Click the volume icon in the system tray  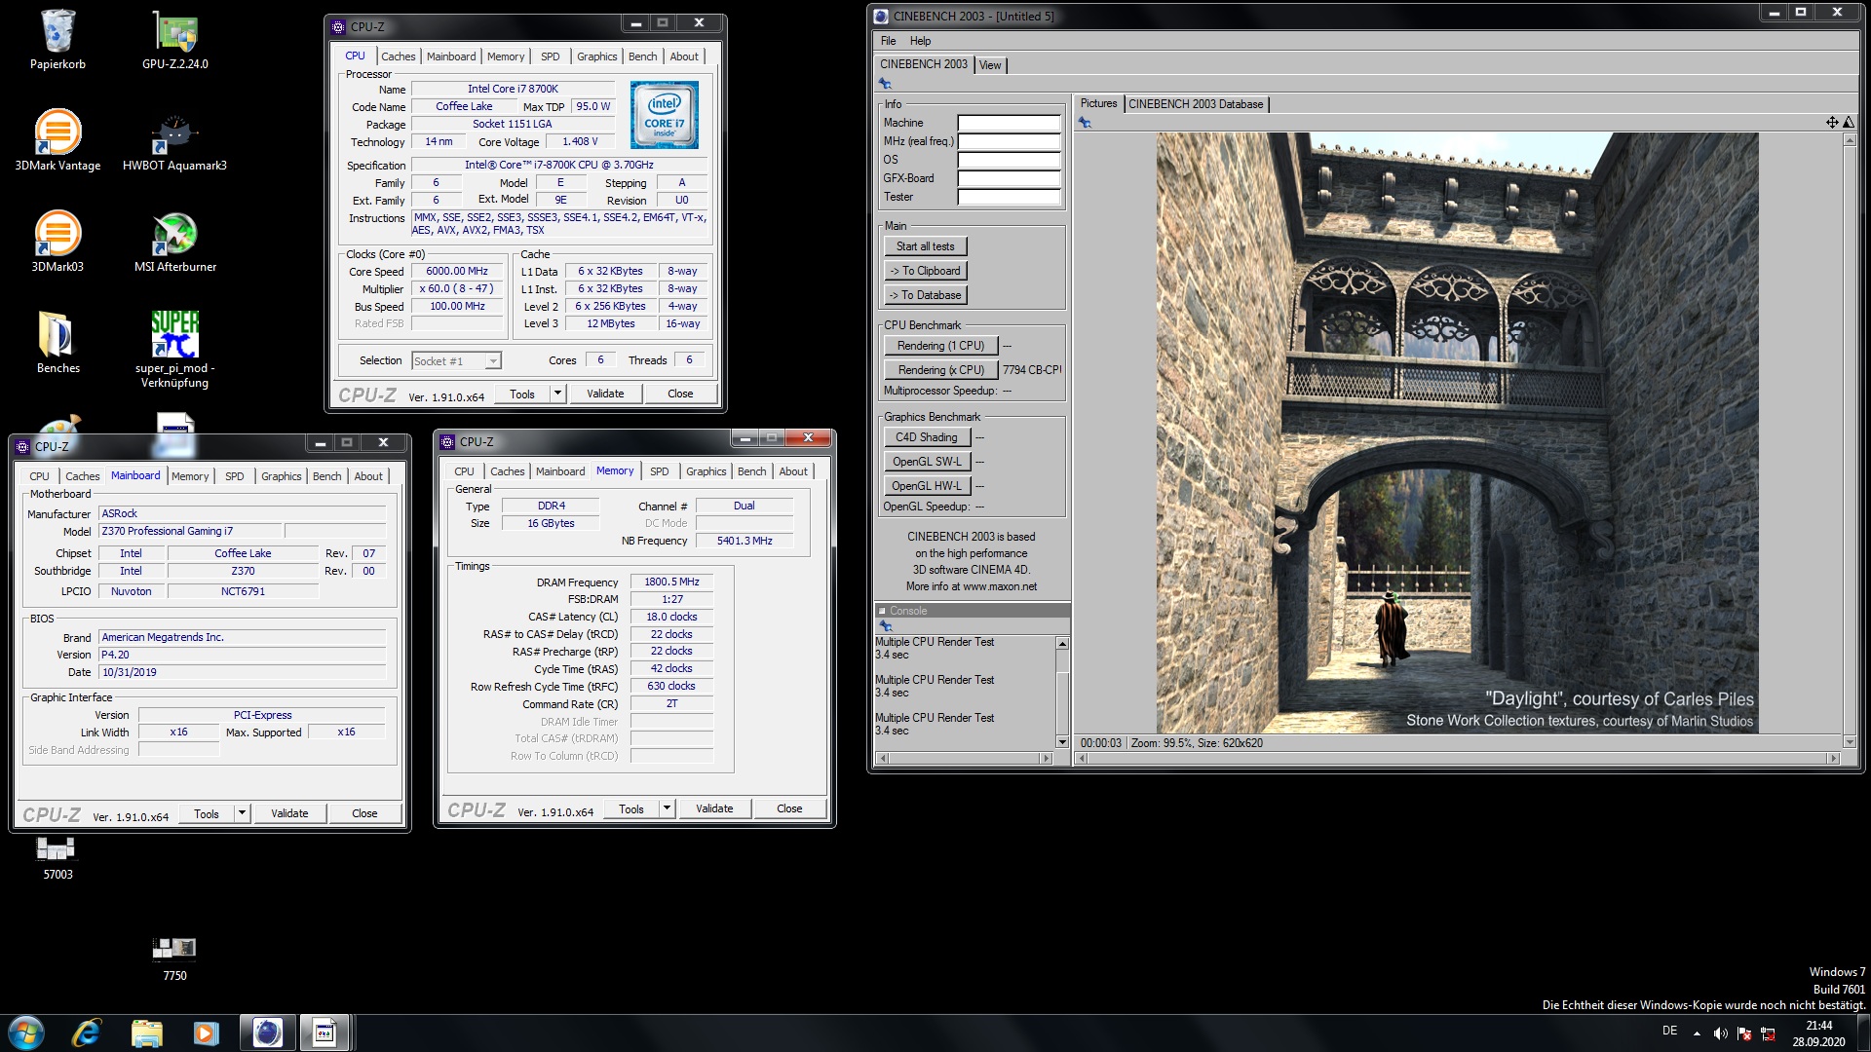click(1720, 1033)
